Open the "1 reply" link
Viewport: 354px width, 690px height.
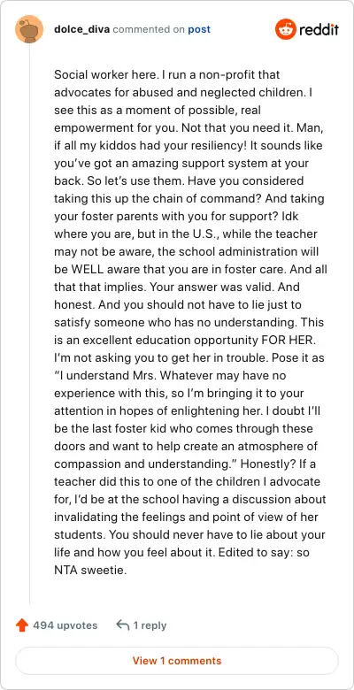(150, 625)
